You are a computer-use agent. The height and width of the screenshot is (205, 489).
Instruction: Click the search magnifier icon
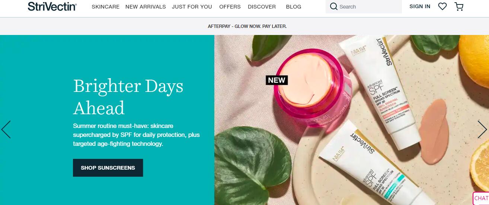[334, 7]
